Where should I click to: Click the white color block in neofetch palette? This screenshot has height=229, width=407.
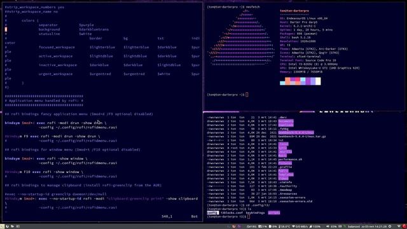click(318, 81)
